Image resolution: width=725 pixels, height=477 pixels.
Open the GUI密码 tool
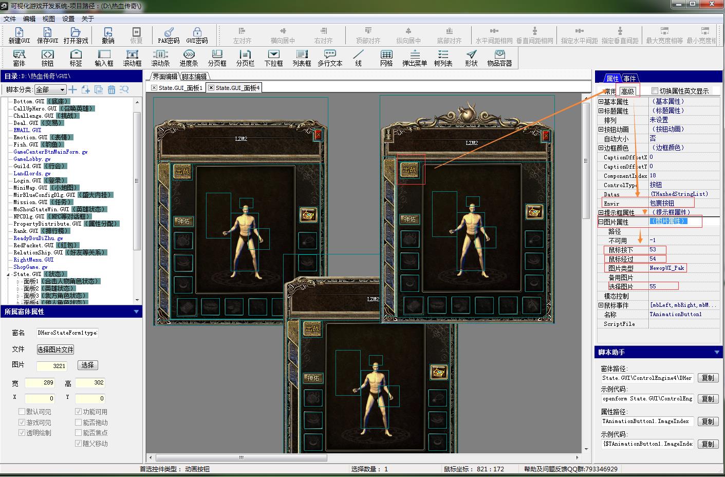tap(197, 35)
